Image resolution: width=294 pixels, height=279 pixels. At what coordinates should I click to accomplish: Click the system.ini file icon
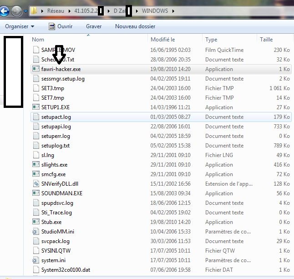pyautogui.click(x=36, y=260)
